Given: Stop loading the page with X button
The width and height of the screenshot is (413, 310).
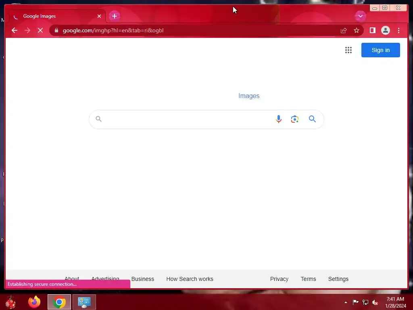Looking at the screenshot, I should tap(40, 30).
